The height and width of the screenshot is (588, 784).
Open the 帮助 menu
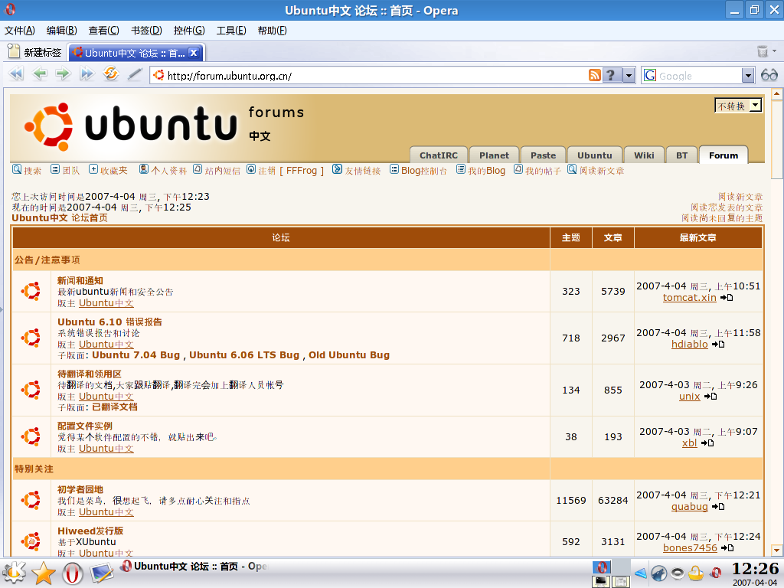272,31
